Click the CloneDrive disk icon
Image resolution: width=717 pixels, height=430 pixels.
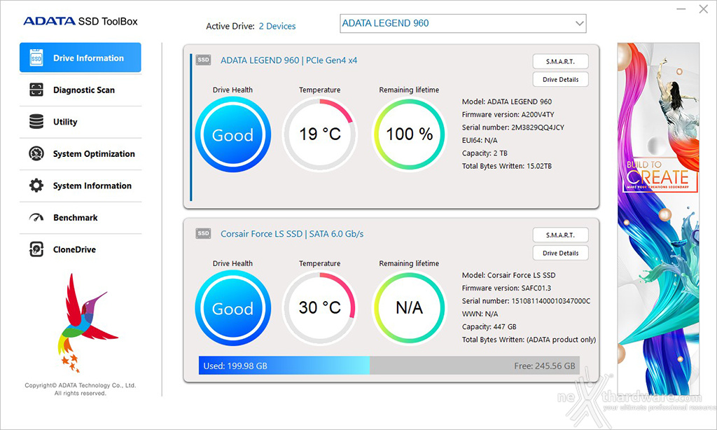(x=36, y=249)
